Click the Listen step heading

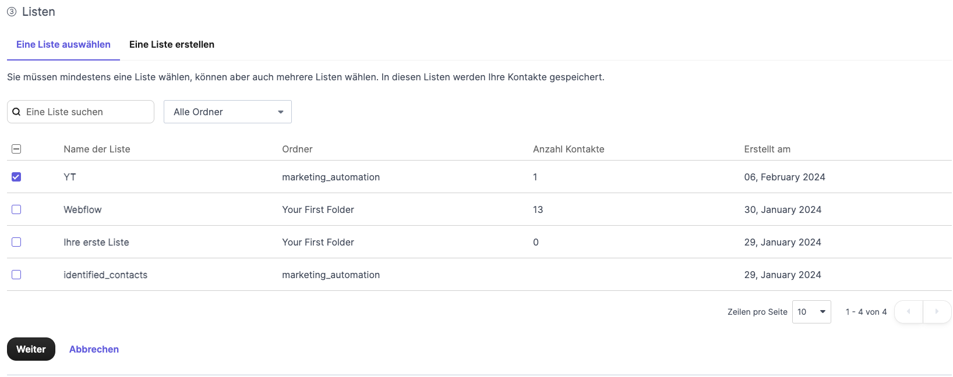pyautogui.click(x=38, y=12)
